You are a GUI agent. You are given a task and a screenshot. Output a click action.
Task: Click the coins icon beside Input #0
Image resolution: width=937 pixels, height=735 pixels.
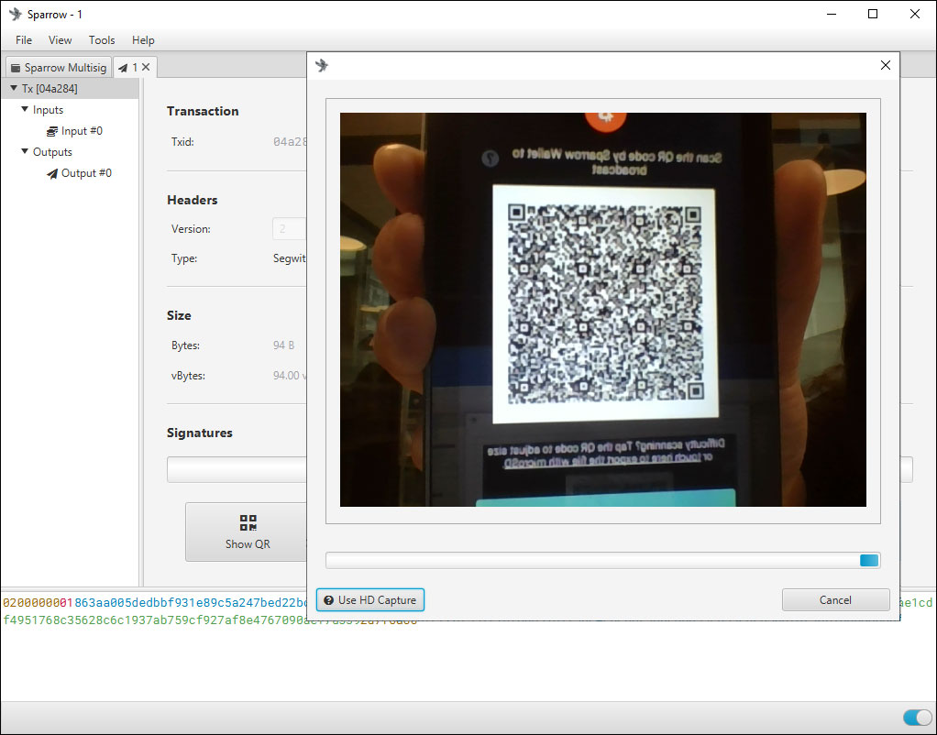tap(52, 131)
